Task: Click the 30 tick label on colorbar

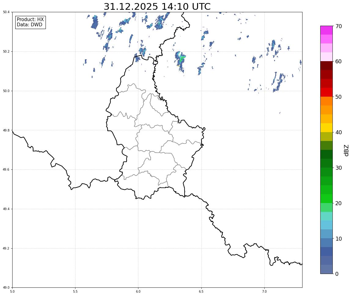Action: coord(339,168)
